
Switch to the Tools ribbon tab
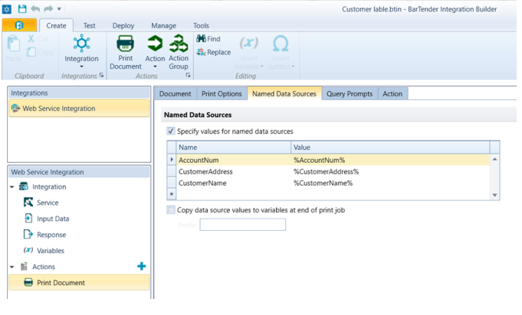point(201,25)
